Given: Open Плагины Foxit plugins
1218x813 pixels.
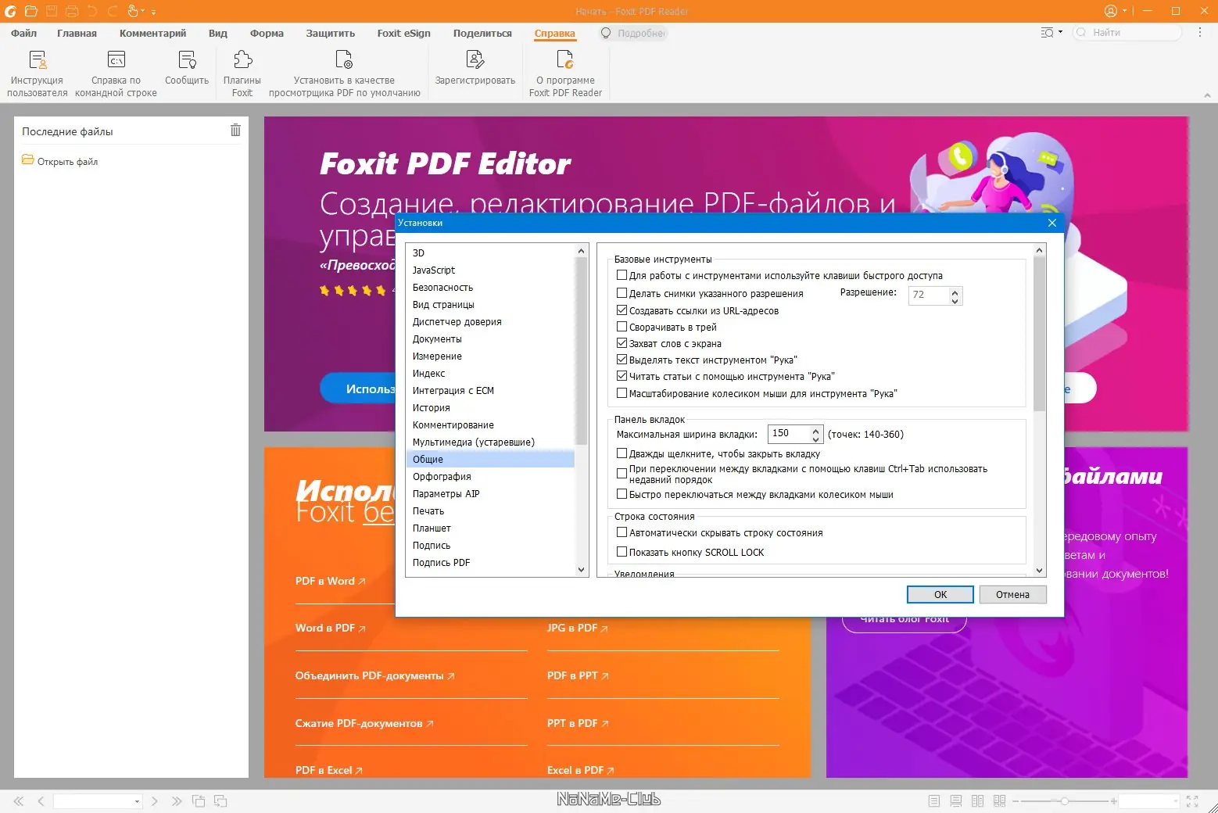Looking at the screenshot, I should click(x=242, y=73).
